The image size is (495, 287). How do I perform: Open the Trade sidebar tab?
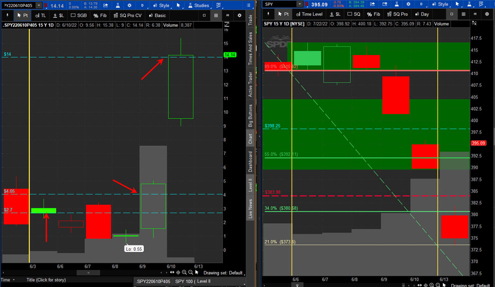[250, 20]
